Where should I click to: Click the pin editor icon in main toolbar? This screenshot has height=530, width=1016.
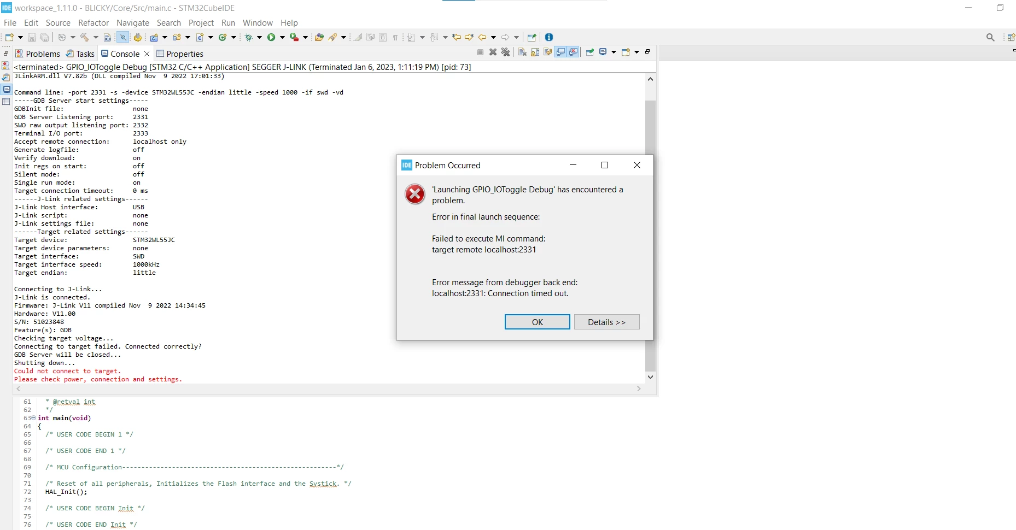(x=532, y=37)
